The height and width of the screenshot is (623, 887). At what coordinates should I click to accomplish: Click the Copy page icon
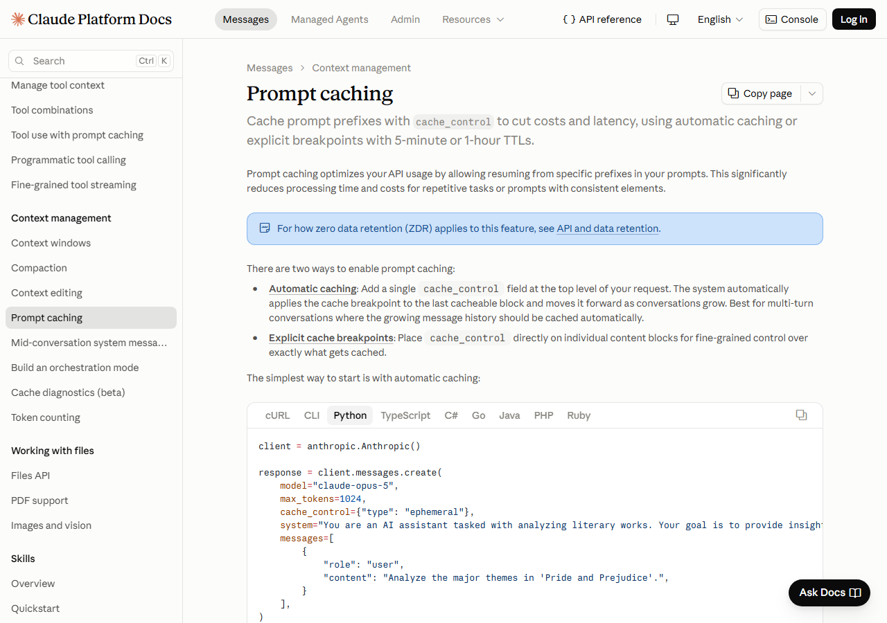tap(733, 93)
